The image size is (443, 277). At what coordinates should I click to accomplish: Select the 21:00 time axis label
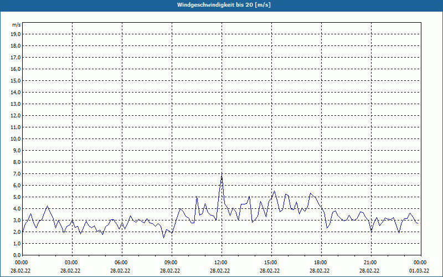click(x=370, y=263)
